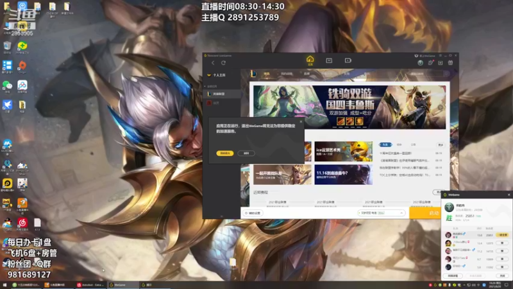
Task: Refresh the WeGame page
Action: click(223, 63)
